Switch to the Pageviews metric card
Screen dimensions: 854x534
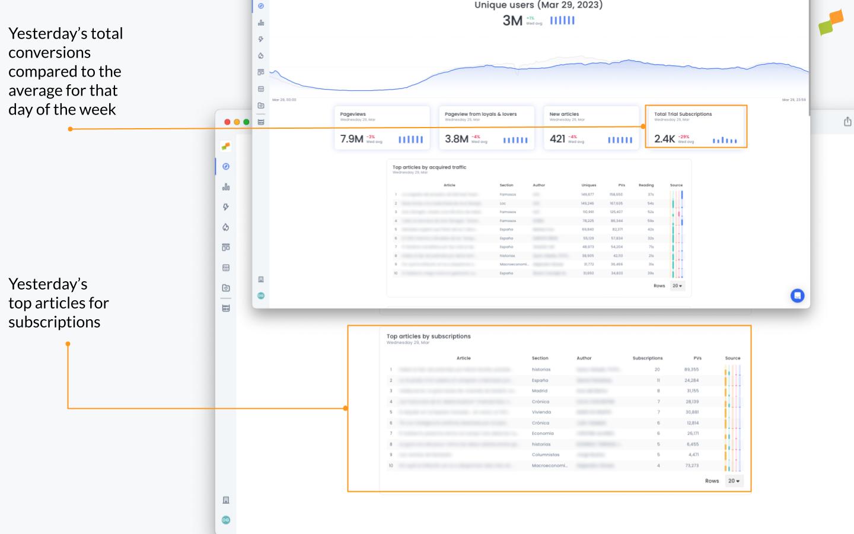tap(382, 128)
